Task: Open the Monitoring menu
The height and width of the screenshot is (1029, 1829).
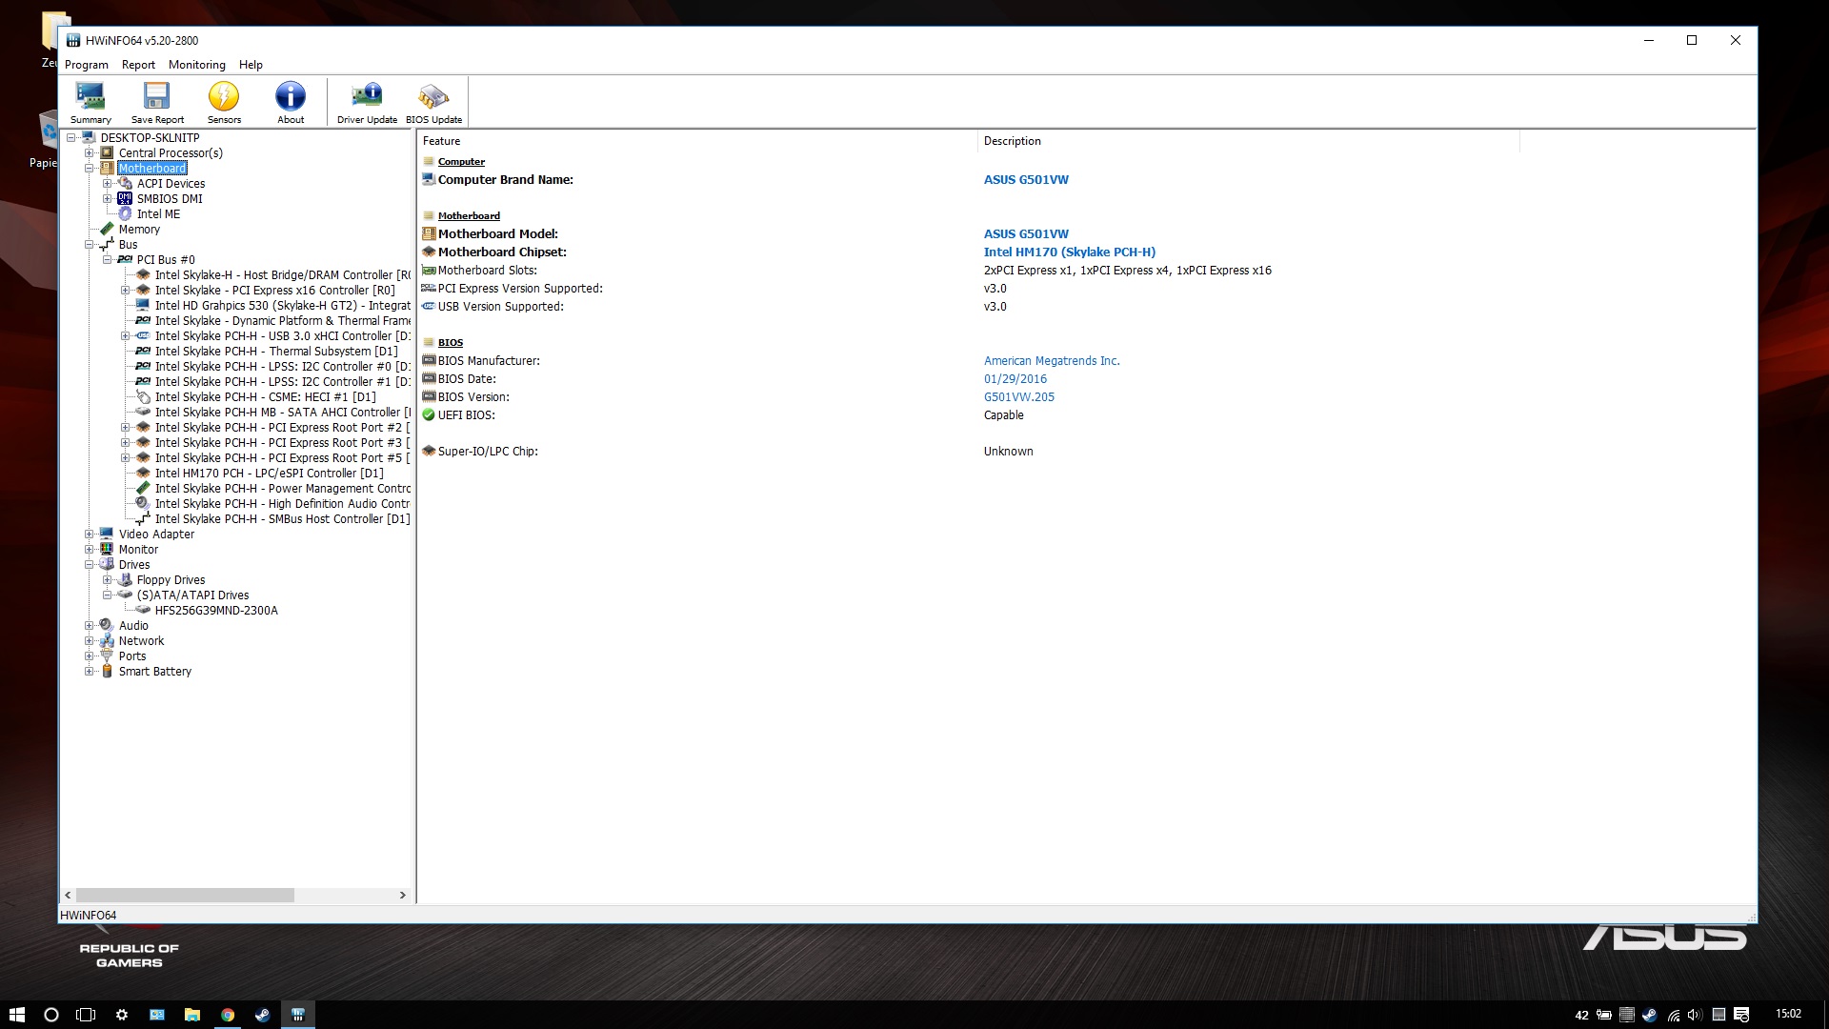Action: click(x=196, y=65)
